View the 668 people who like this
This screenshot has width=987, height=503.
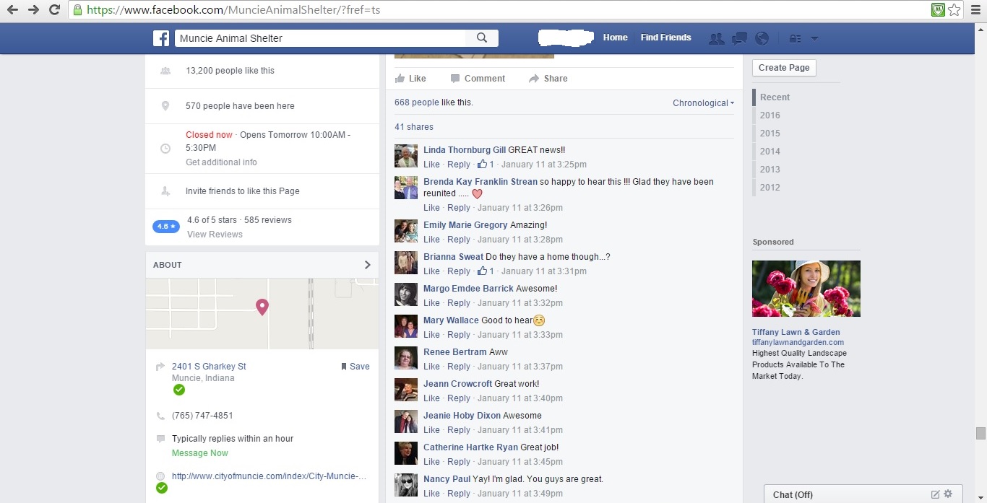click(x=416, y=102)
